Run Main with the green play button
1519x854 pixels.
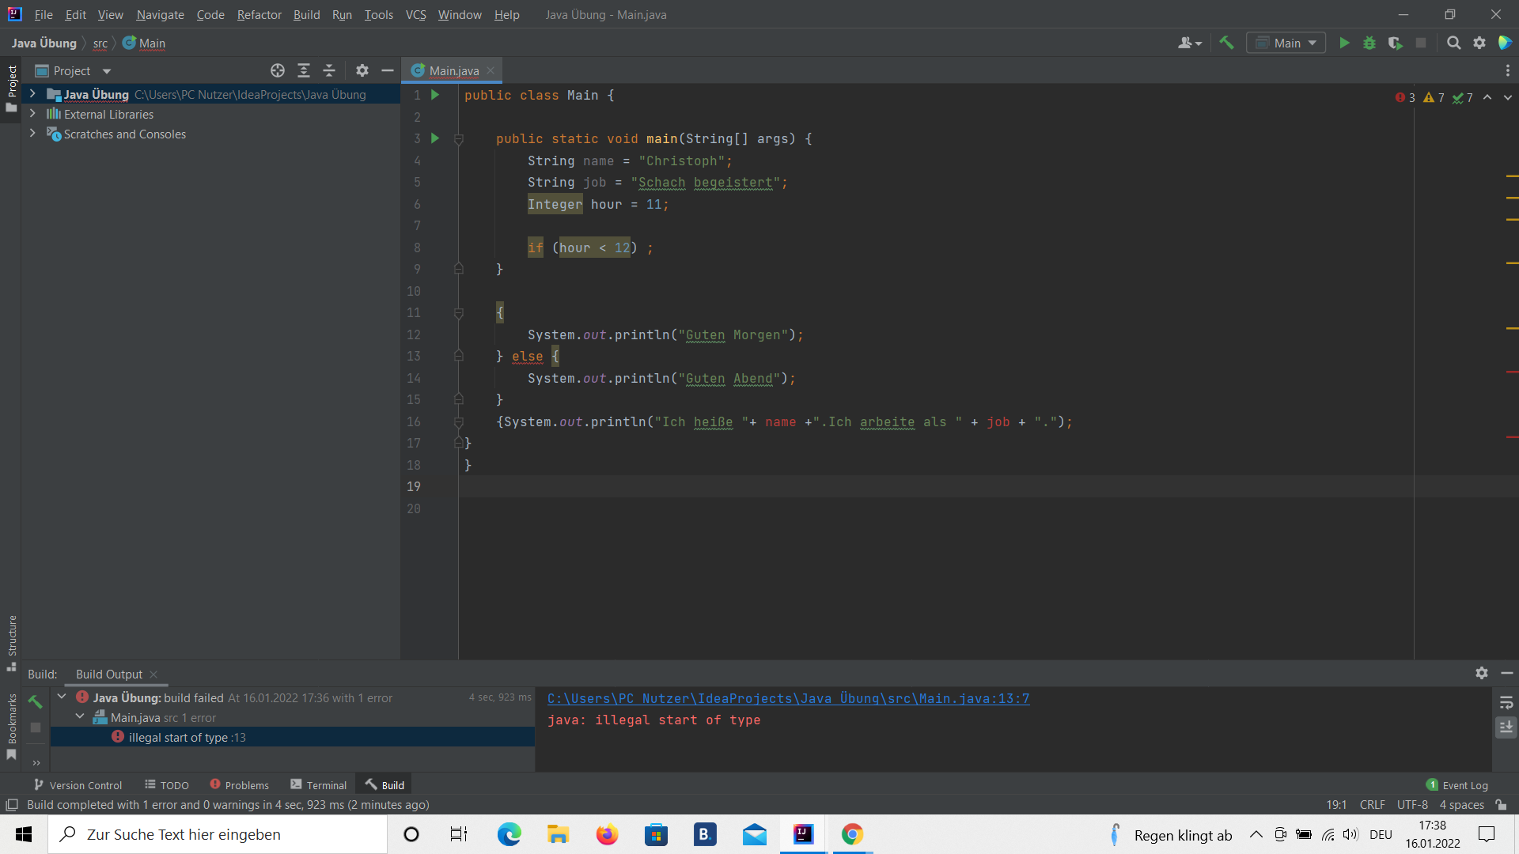(x=1344, y=43)
